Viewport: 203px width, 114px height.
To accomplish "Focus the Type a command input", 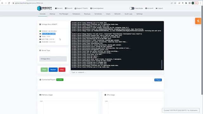I will [117, 73].
